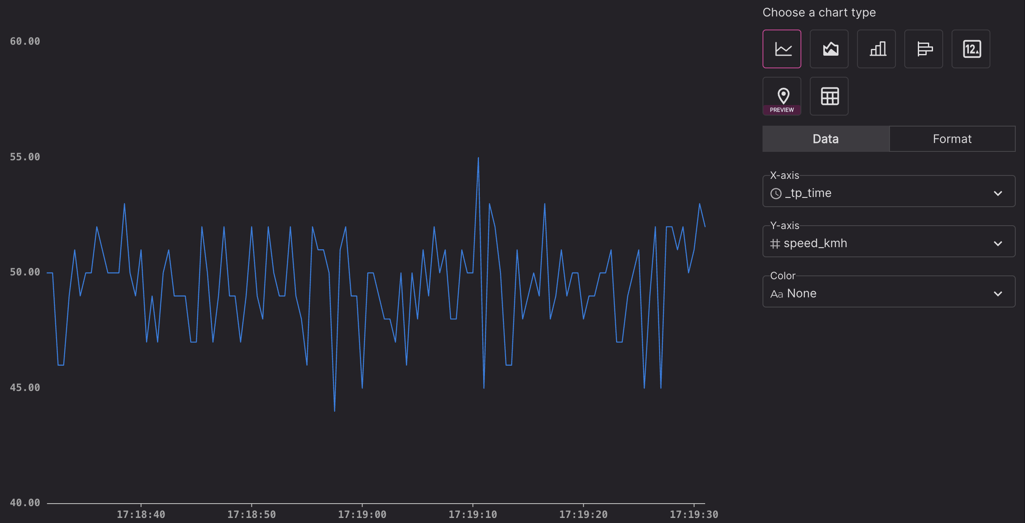Pick the single value chart type
The width and height of the screenshot is (1025, 523).
coord(971,49)
